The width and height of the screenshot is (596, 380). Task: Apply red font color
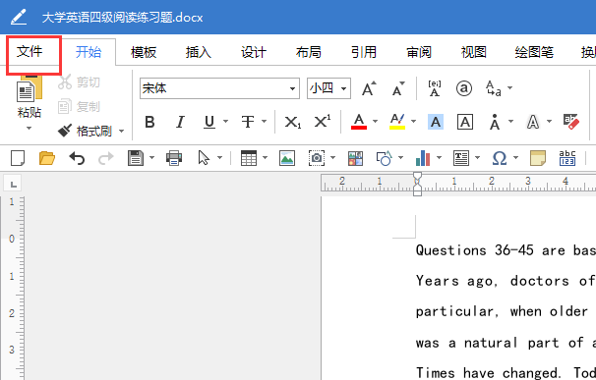(358, 122)
